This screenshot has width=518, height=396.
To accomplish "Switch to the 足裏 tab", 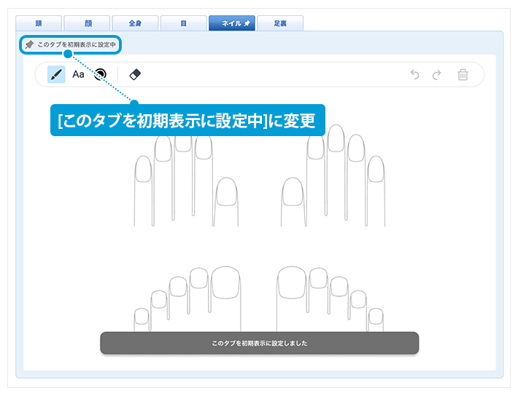I will click(x=279, y=24).
